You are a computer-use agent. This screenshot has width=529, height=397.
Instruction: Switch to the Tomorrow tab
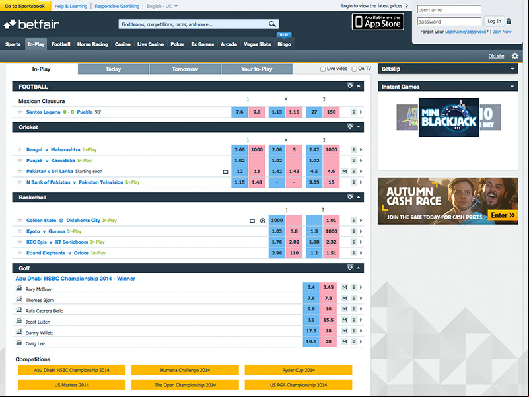[x=185, y=69]
